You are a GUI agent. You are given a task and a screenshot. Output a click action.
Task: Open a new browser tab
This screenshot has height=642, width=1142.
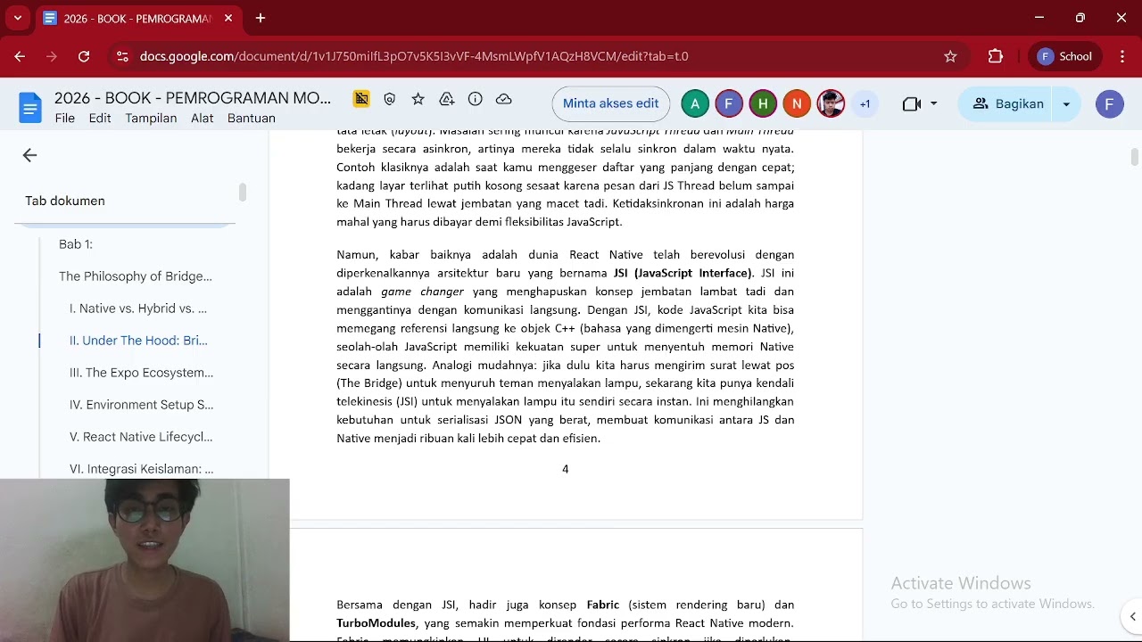pyautogui.click(x=261, y=18)
